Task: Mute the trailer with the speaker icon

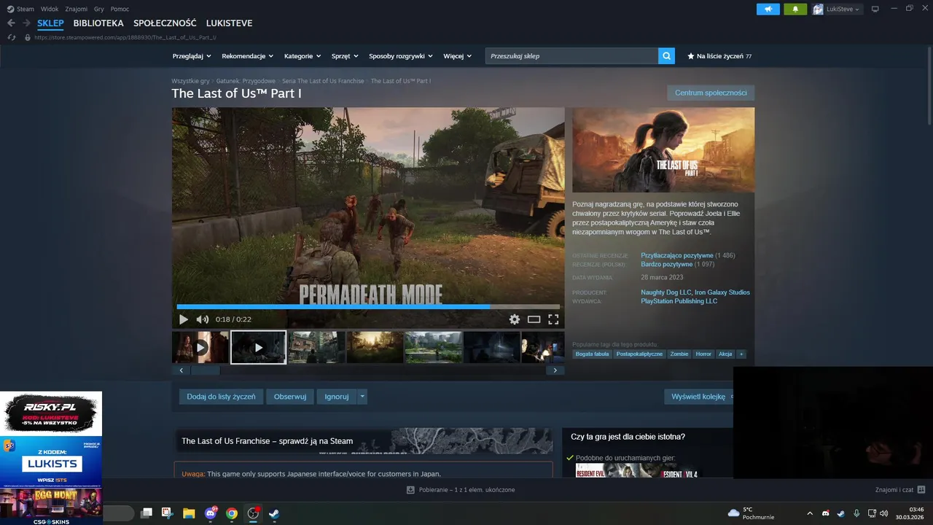Action: pyautogui.click(x=202, y=319)
